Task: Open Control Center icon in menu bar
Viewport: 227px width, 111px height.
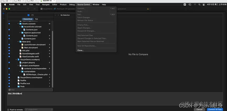Action: point(204,4)
